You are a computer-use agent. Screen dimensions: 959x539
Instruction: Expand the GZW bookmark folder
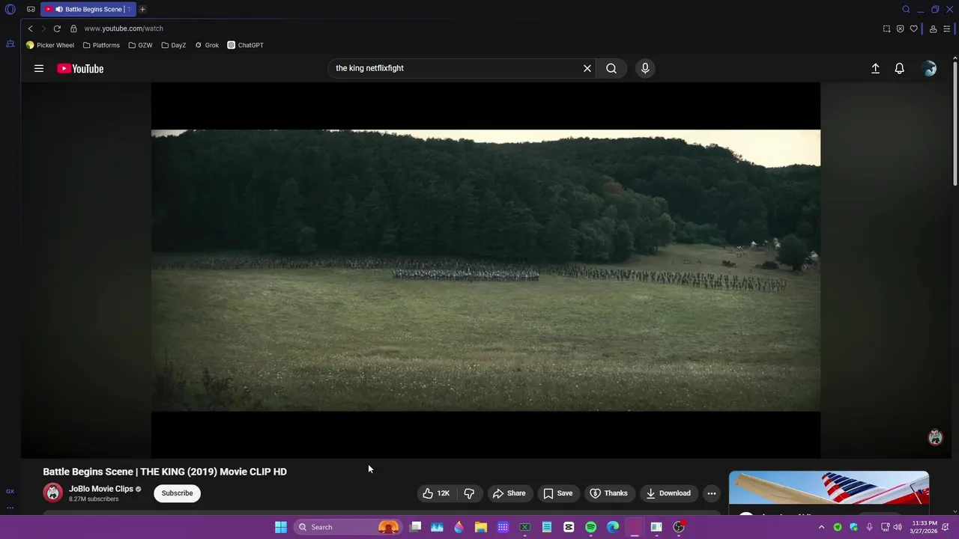coord(140,45)
